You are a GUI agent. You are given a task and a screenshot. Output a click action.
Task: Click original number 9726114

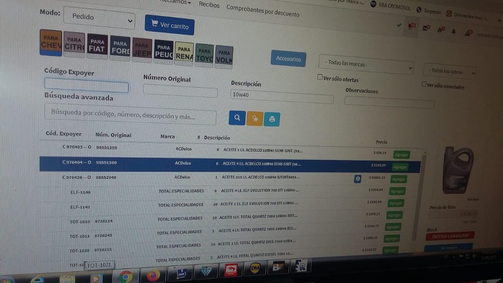[x=103, y=221]
